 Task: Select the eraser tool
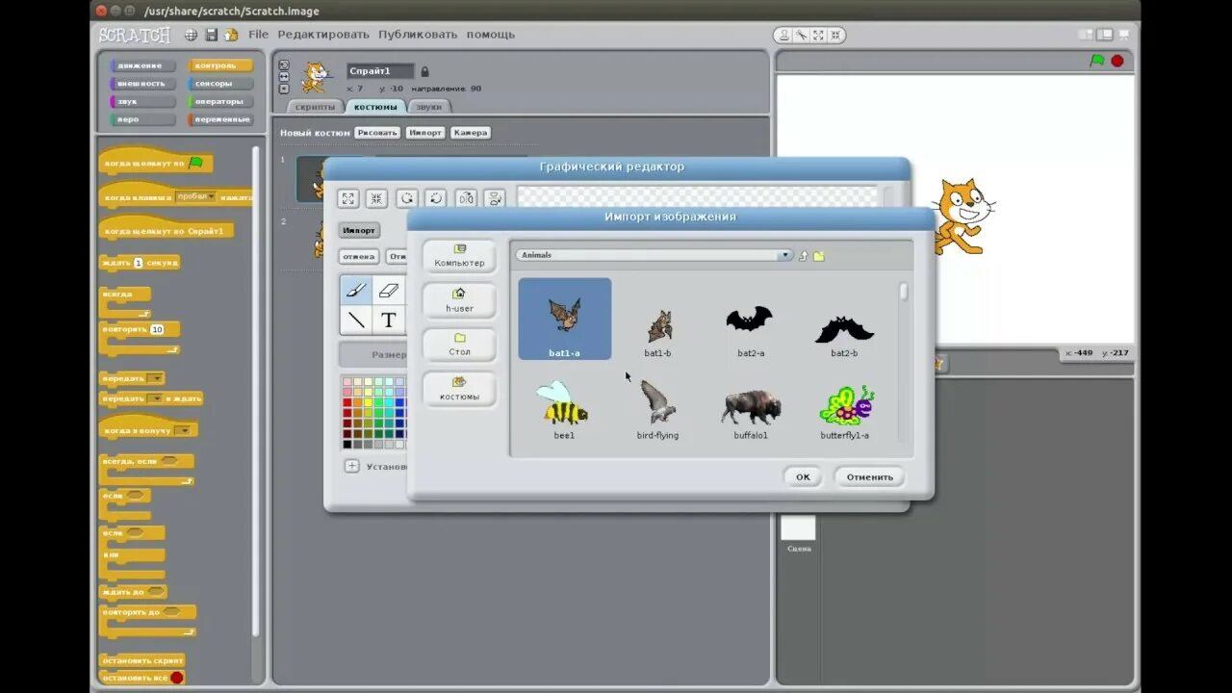coord(389,290)
